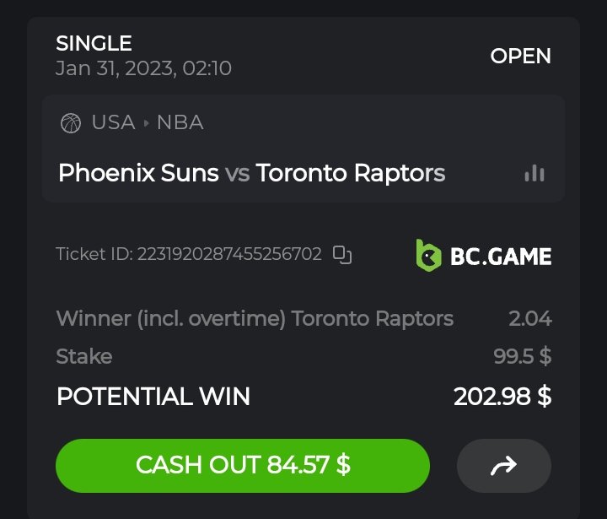This screenshot has width=607, height=519.
Task: Click the Winner (incl. overtime) Toronto Raptors selection
Action: coord(255,318)
